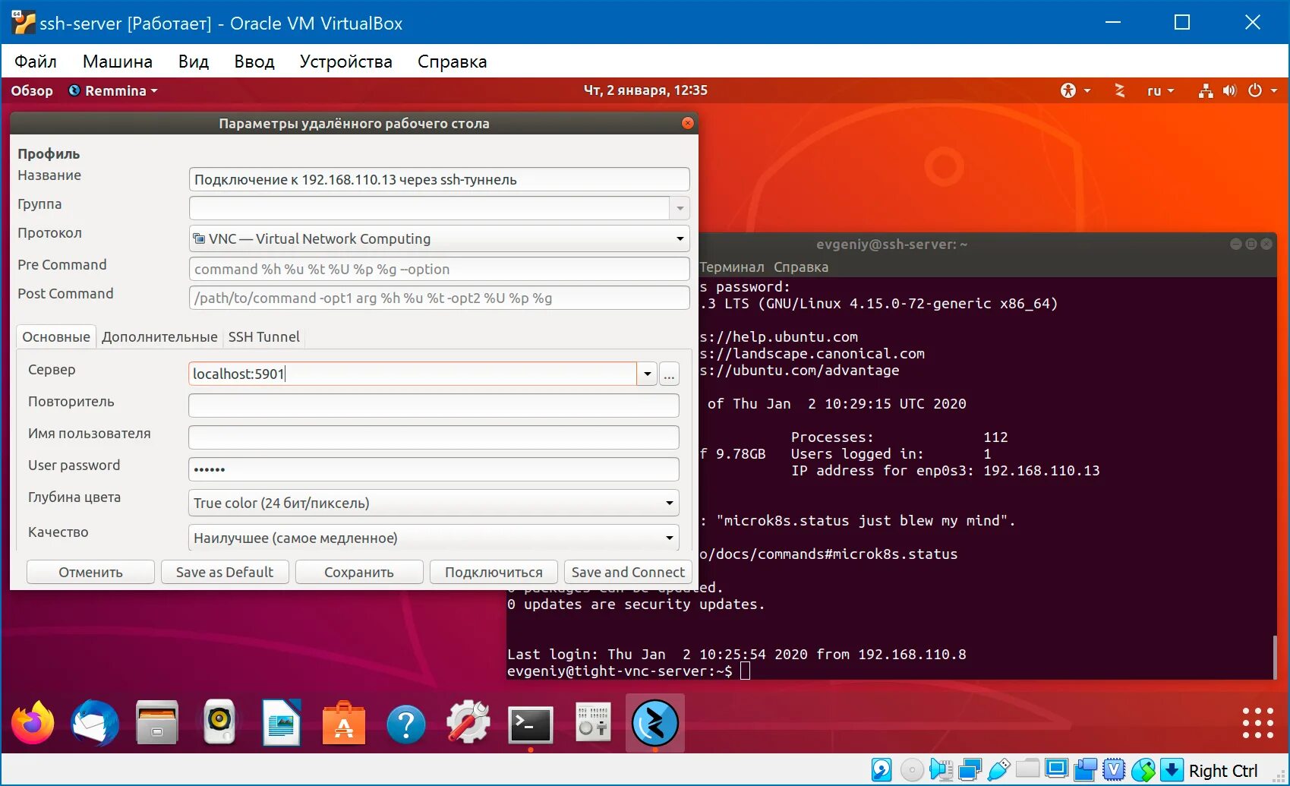Click VirtualBox keyboard capture arrow icon
The height and width of the screenshot is (786, 1290).
(1172, 770)
